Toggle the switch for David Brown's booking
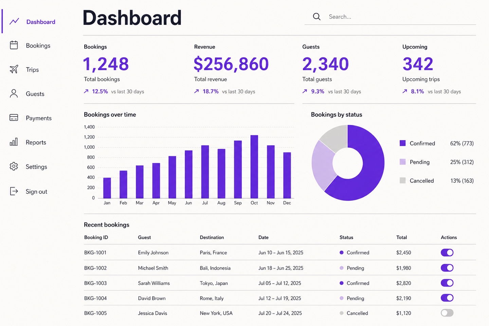The width and height of the screenshot is (489, 326). [447, 298]
